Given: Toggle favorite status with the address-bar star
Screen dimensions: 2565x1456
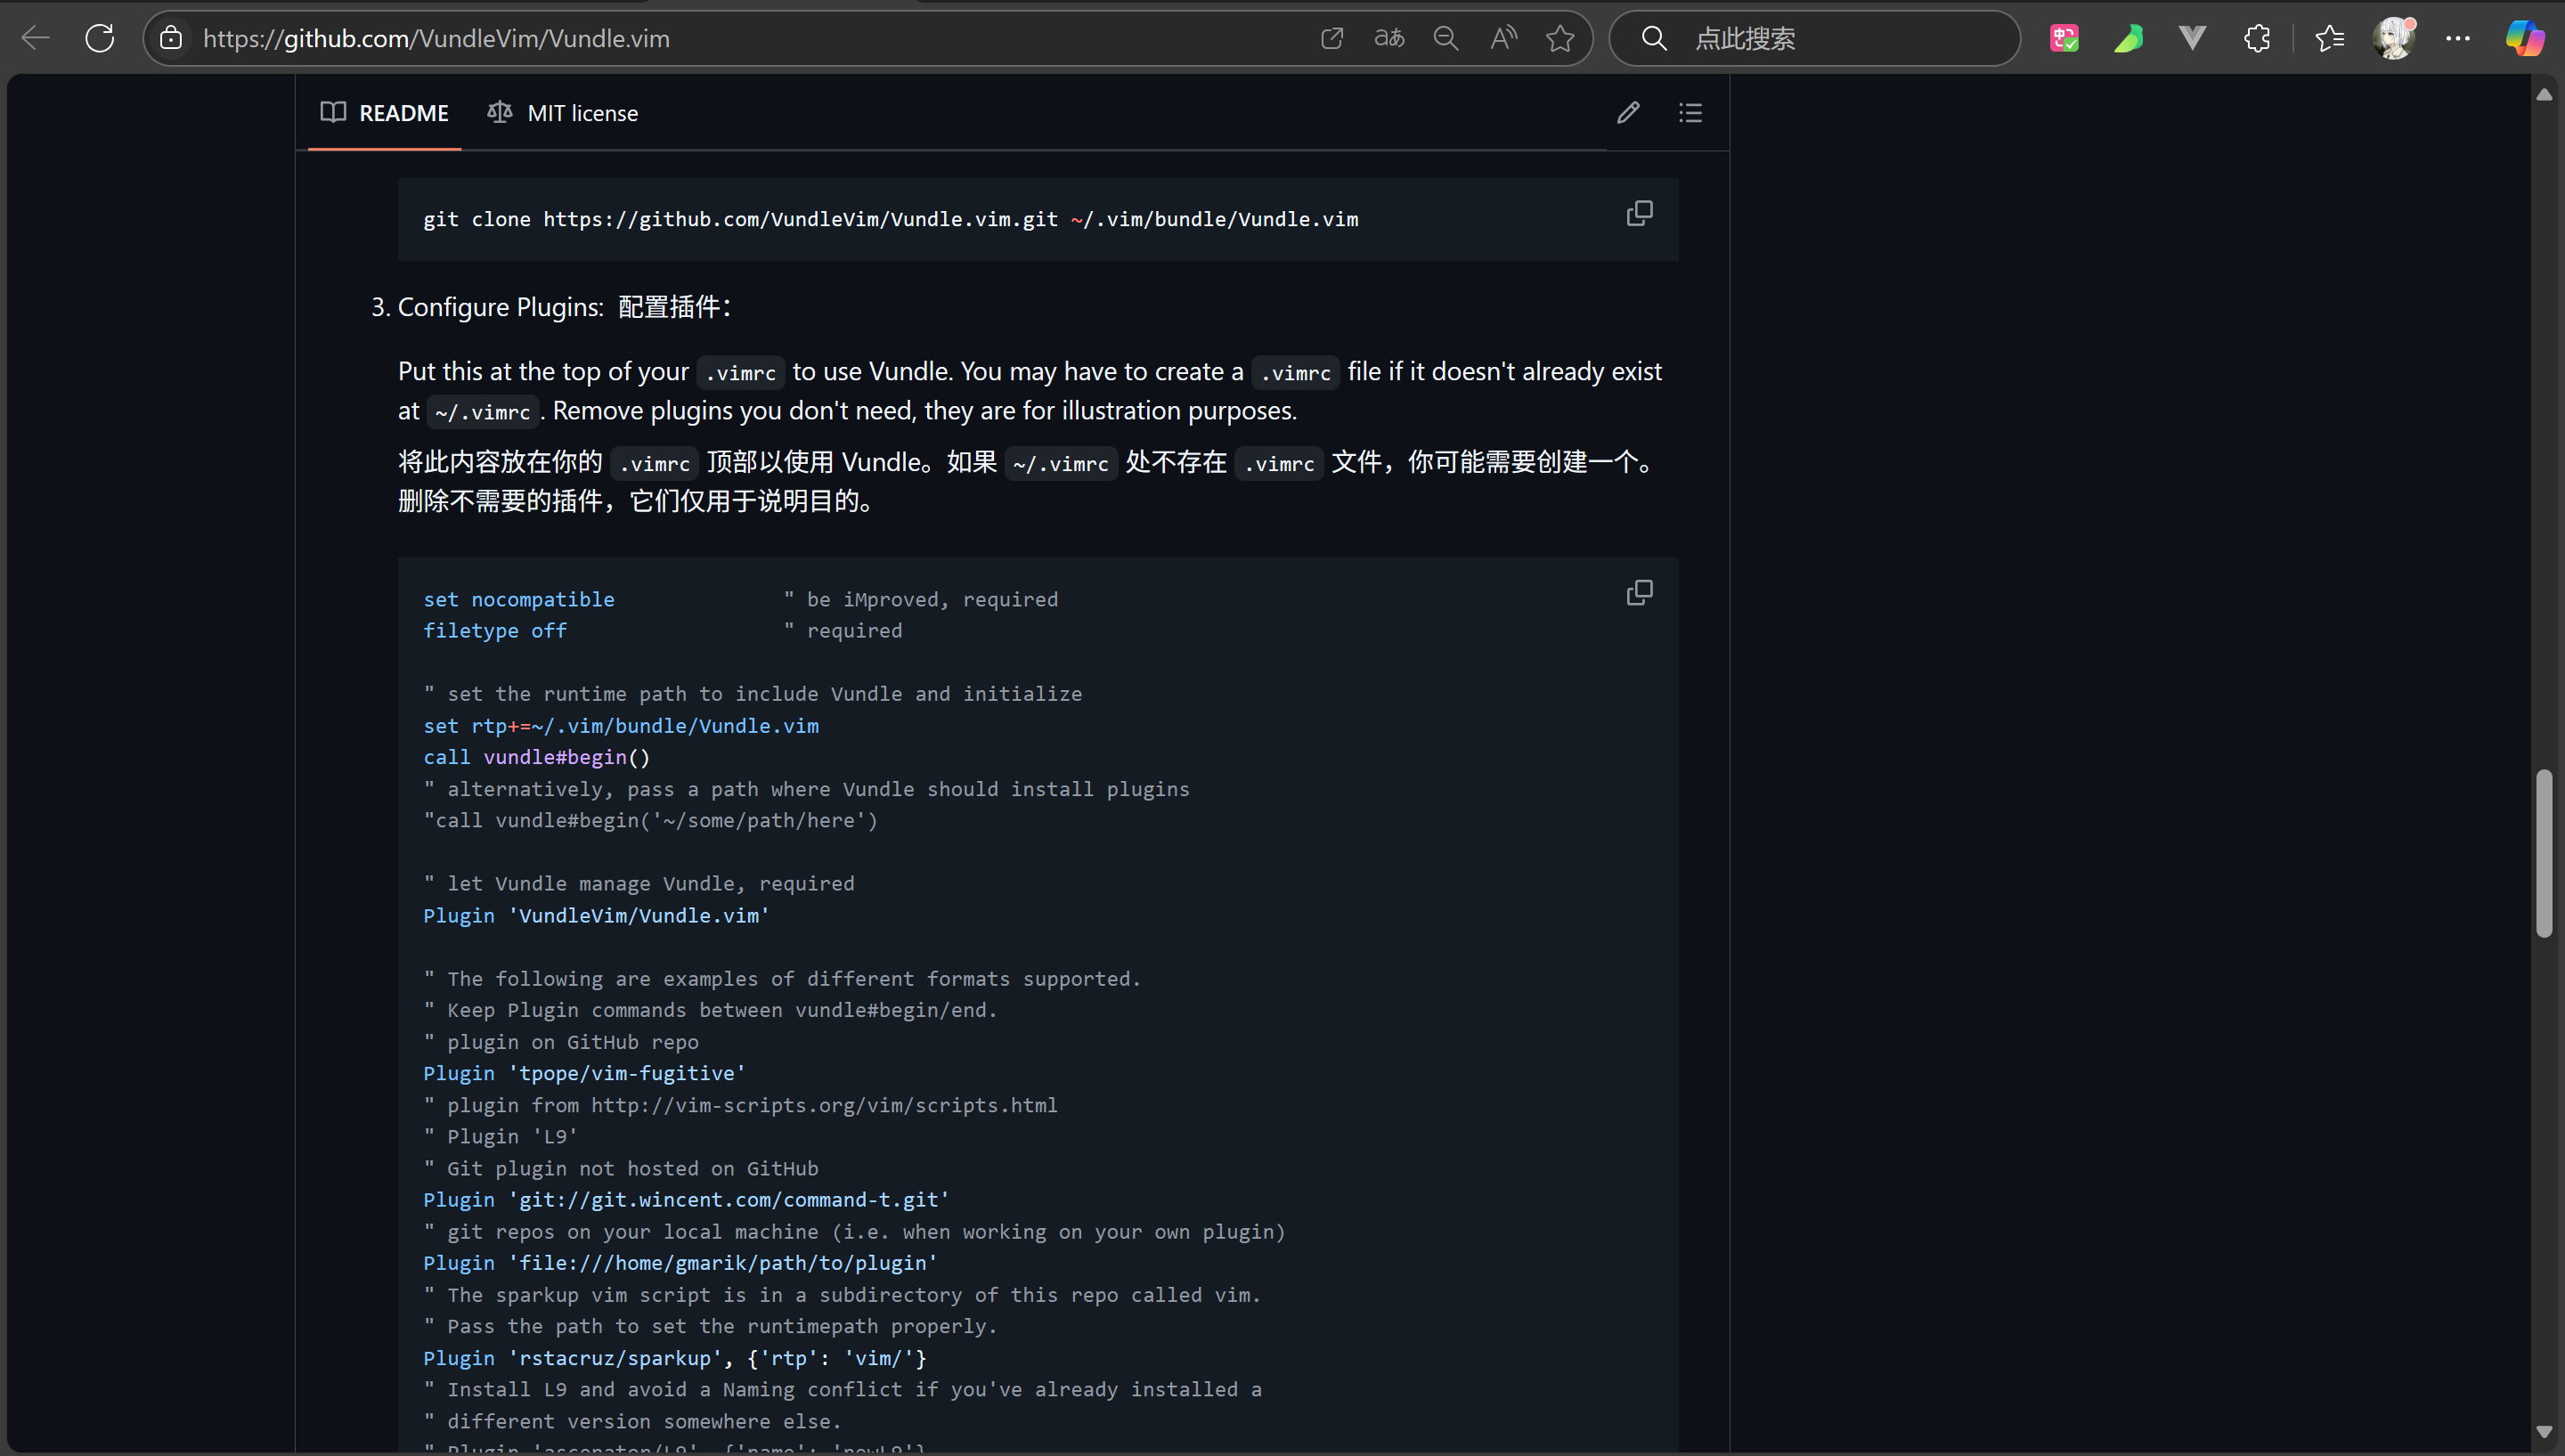Looking at the screenshot, I should click(1560, 38).
